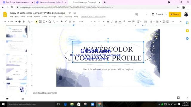This screenshot has height=107, width=191.
Task: Open the New slide layout dropdown arrow
Action: 8,22
